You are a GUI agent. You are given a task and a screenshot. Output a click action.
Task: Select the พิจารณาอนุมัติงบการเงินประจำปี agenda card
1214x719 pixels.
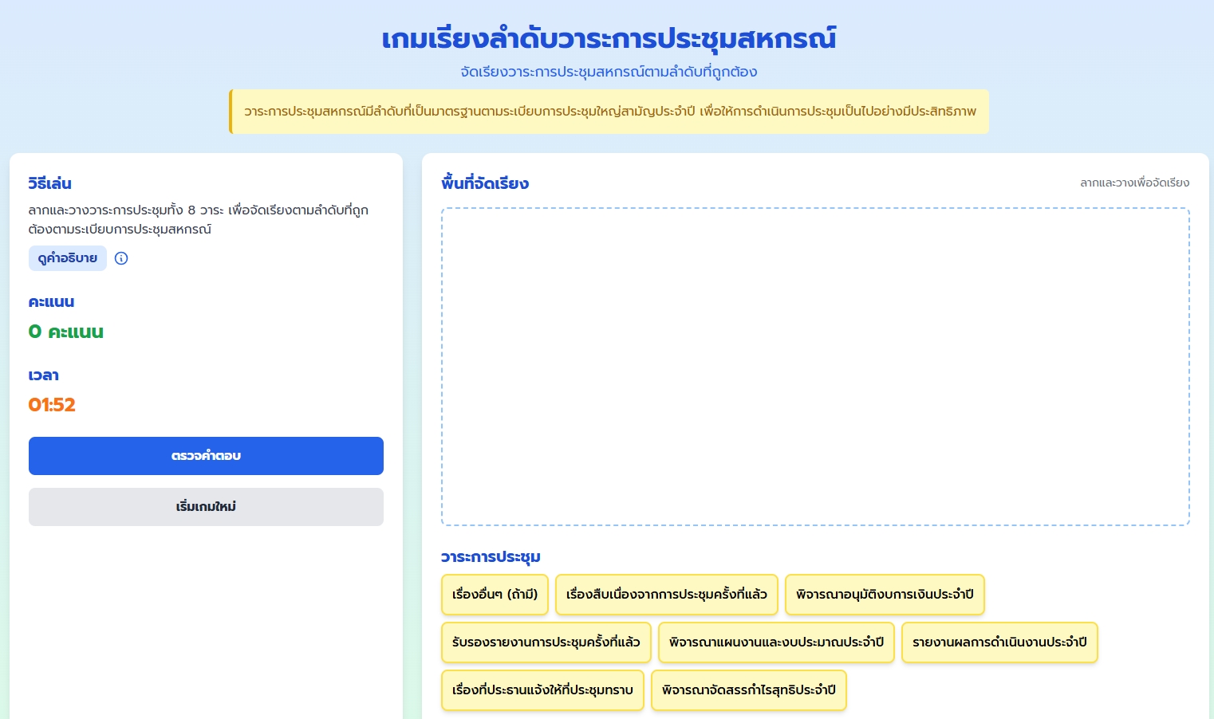point(885,595)
